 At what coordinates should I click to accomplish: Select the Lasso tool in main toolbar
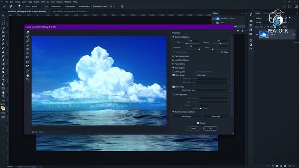click(3, 24)
